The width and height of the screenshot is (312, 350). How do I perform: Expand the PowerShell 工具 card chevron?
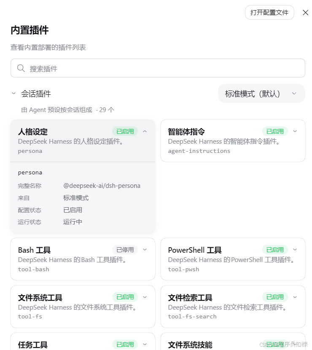click(x=295, y=250)
